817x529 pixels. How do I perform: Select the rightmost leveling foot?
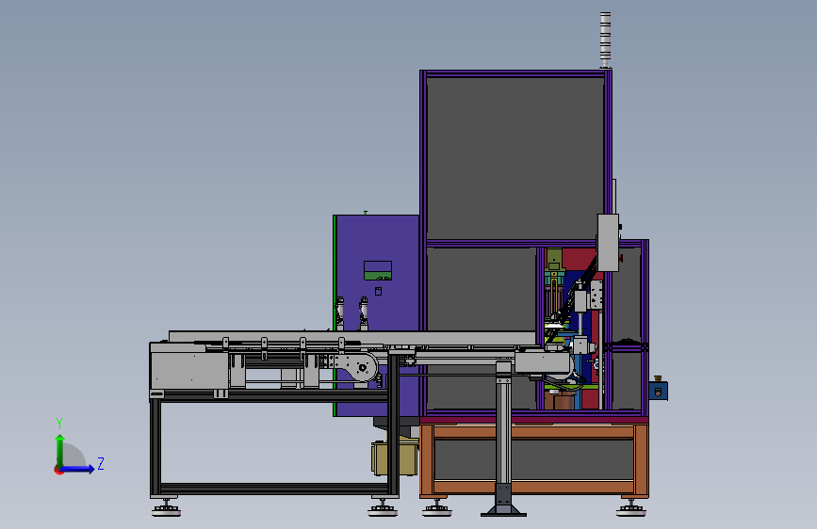pos(631,508)
